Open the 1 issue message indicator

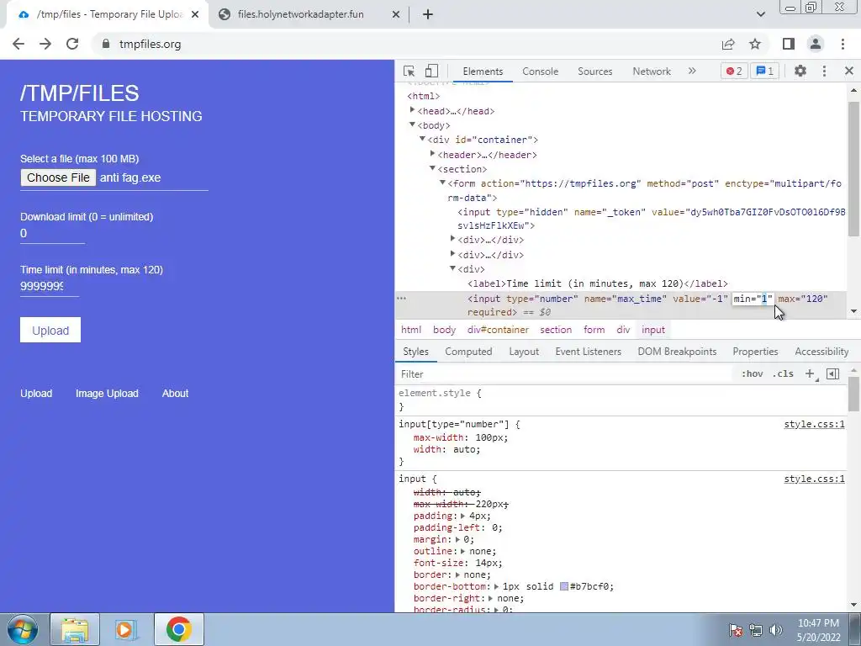765,71
